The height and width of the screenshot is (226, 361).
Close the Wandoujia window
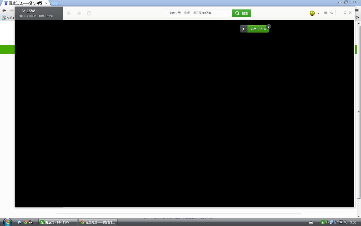(x=350, y=13)
